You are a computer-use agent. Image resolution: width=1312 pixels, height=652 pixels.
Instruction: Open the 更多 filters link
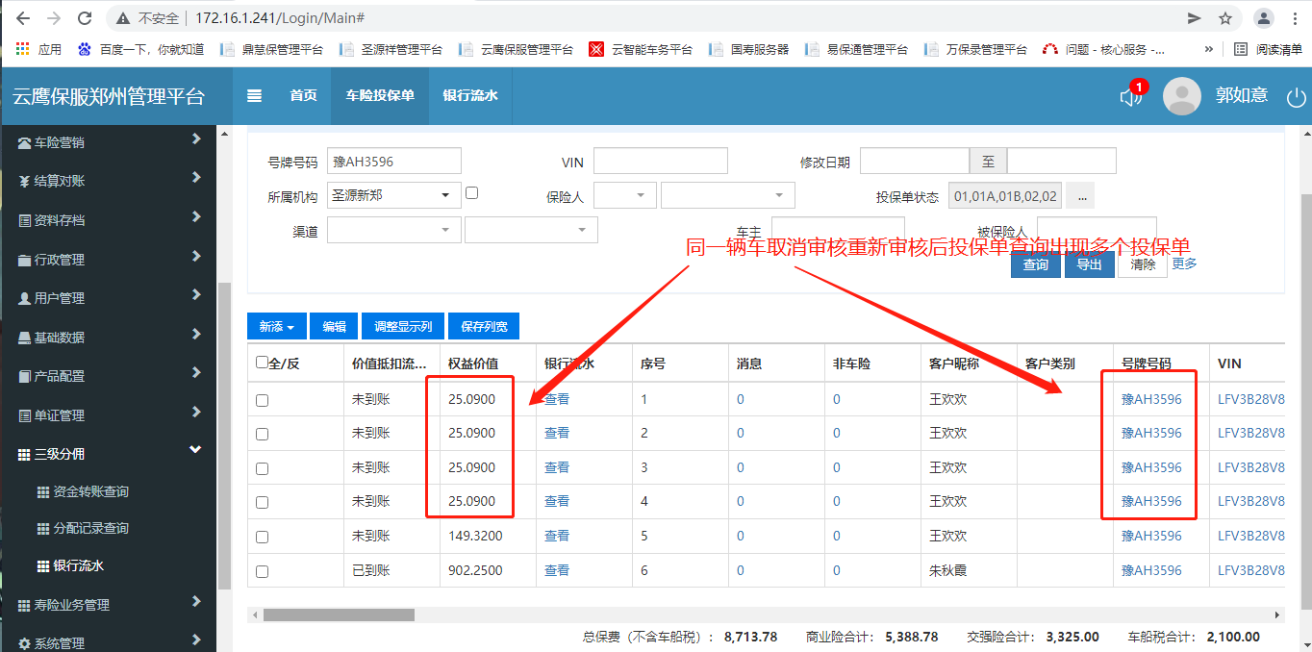tap(1184, 263)
